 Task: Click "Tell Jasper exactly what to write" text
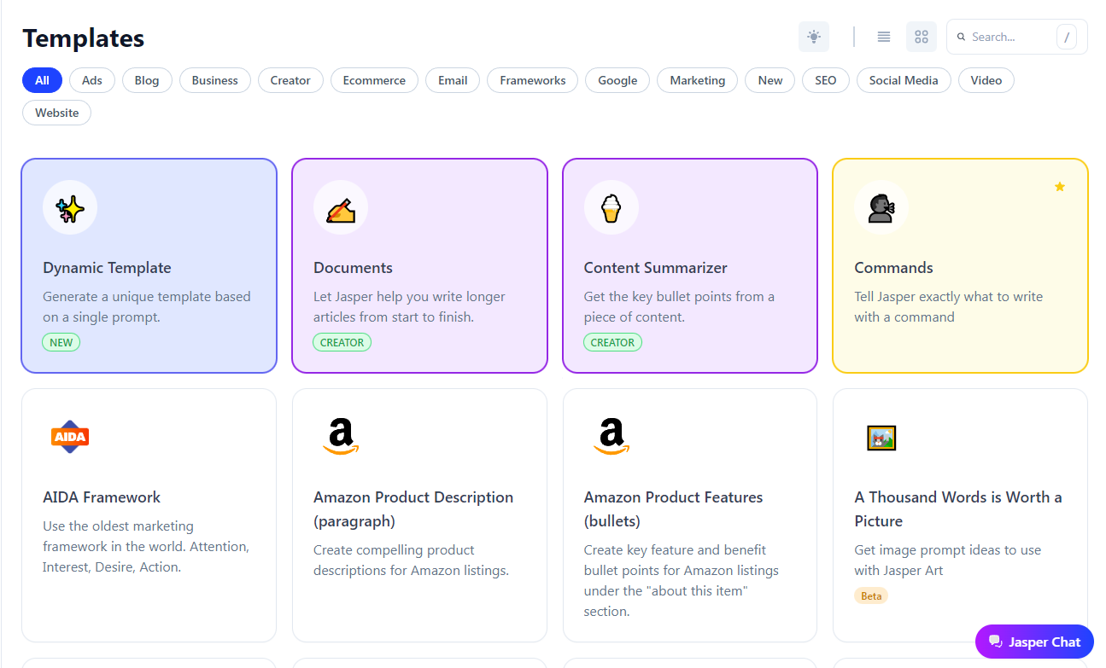pos(948,307)
